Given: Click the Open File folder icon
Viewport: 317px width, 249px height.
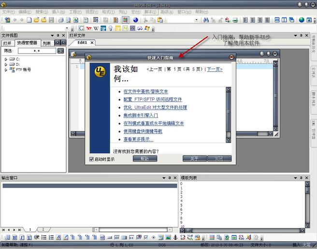Looking at the screenshot, I should 36,20.
